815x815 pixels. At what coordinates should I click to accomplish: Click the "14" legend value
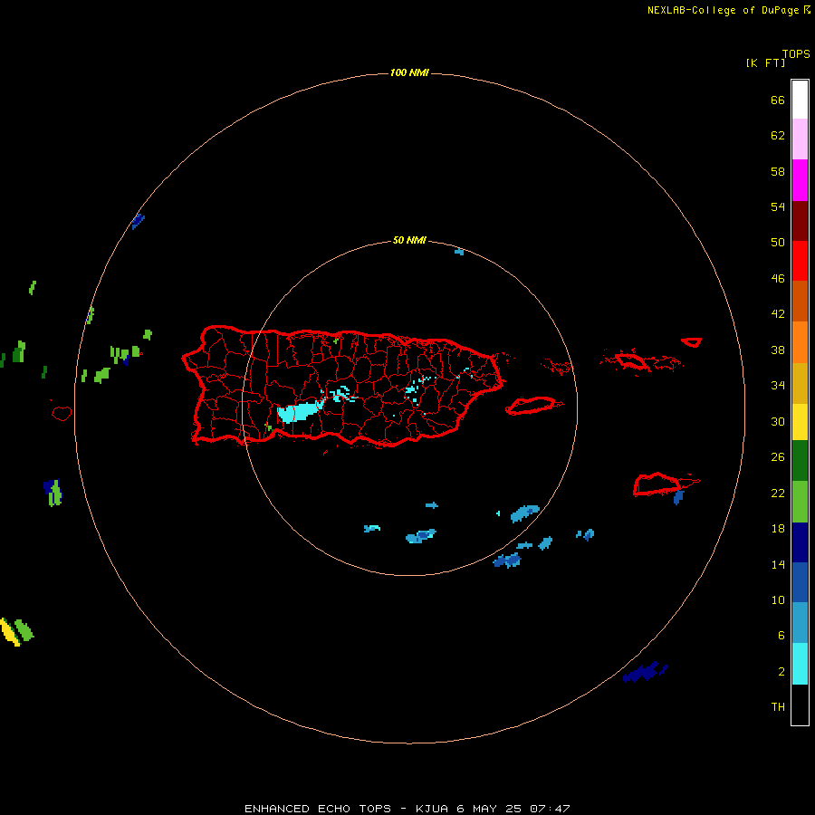click(778, 564)
